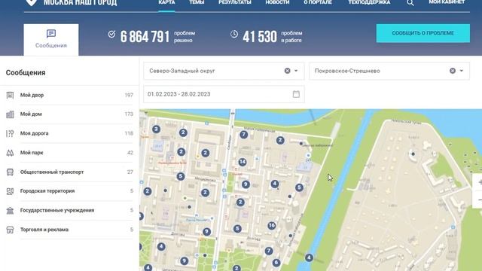The height and width of the screenshot is (271, 482).
Task: Click the date range field 01.02.2023 - 28.02.2023
Action: point(224,94)
